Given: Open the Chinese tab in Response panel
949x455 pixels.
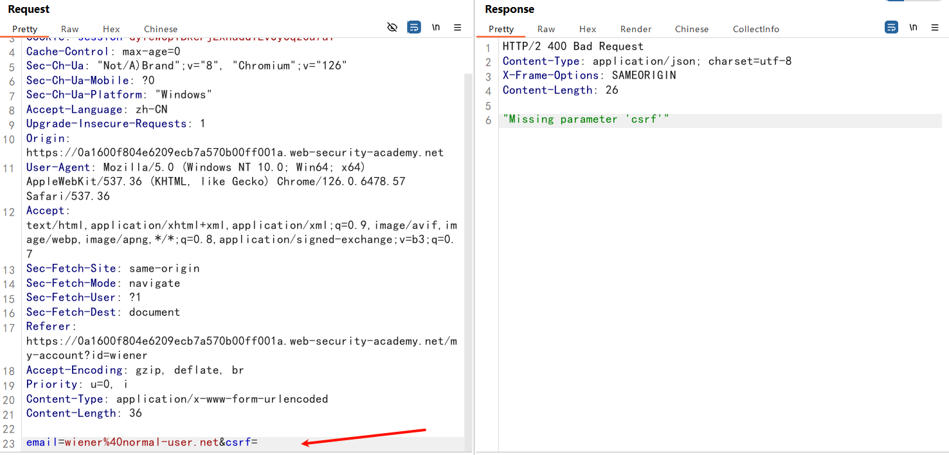Looking at the screenshot, I should (x=692, y=29).
